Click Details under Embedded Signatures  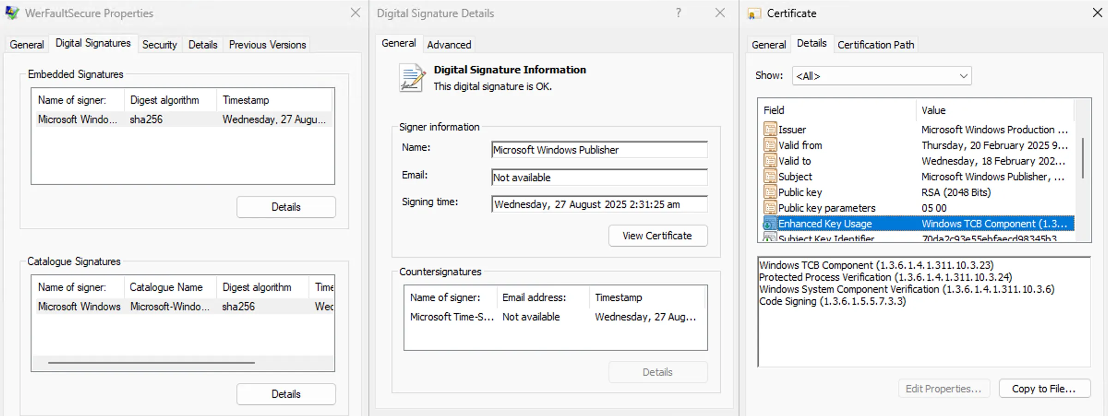pos(286,207)
